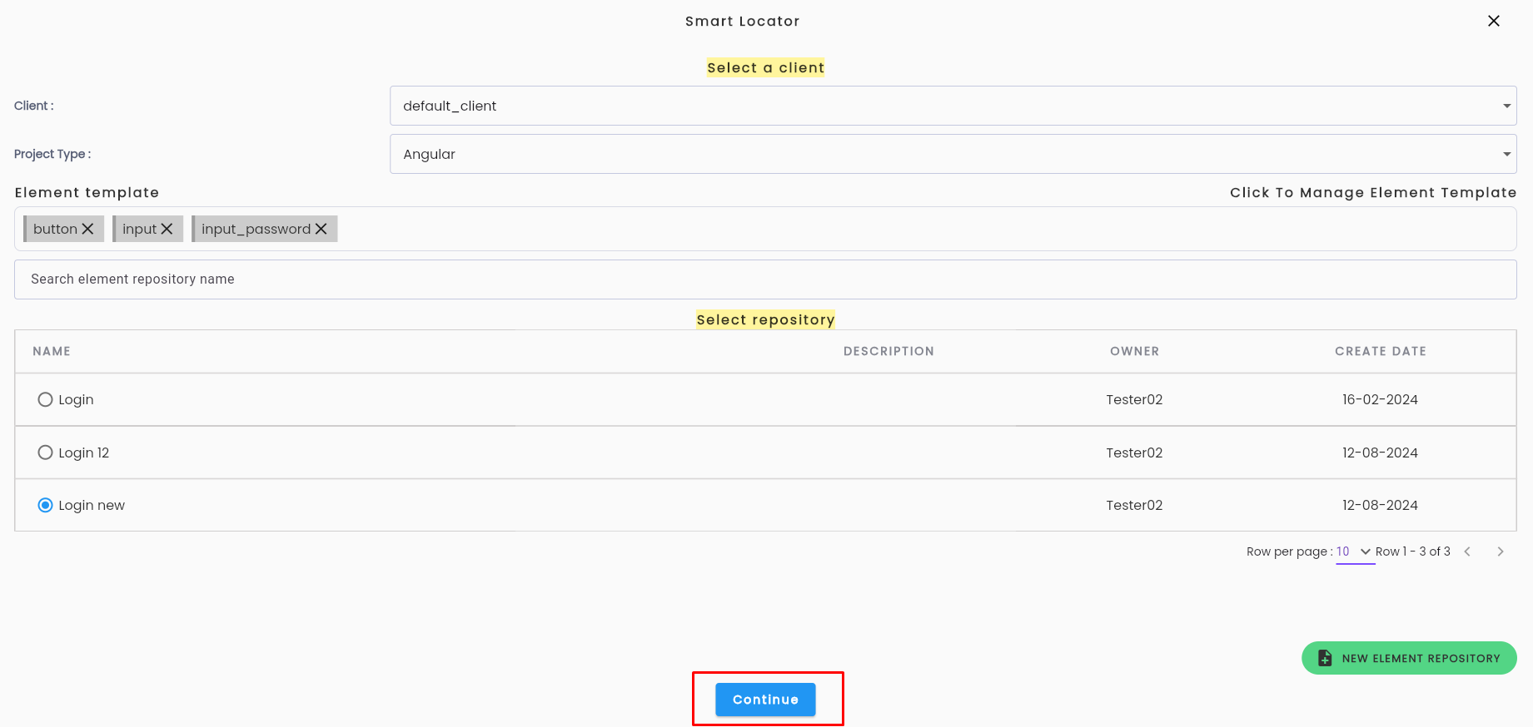Focus the Search element repository name field

[765, 279]
